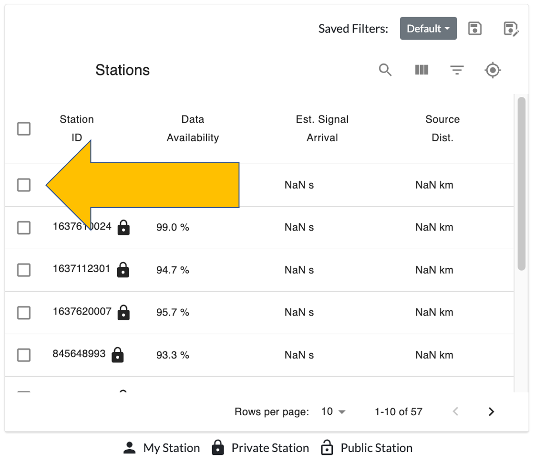Click lock icon beside station 1637112301
This screenshot has width=534, height=463.
pos(123,270)
